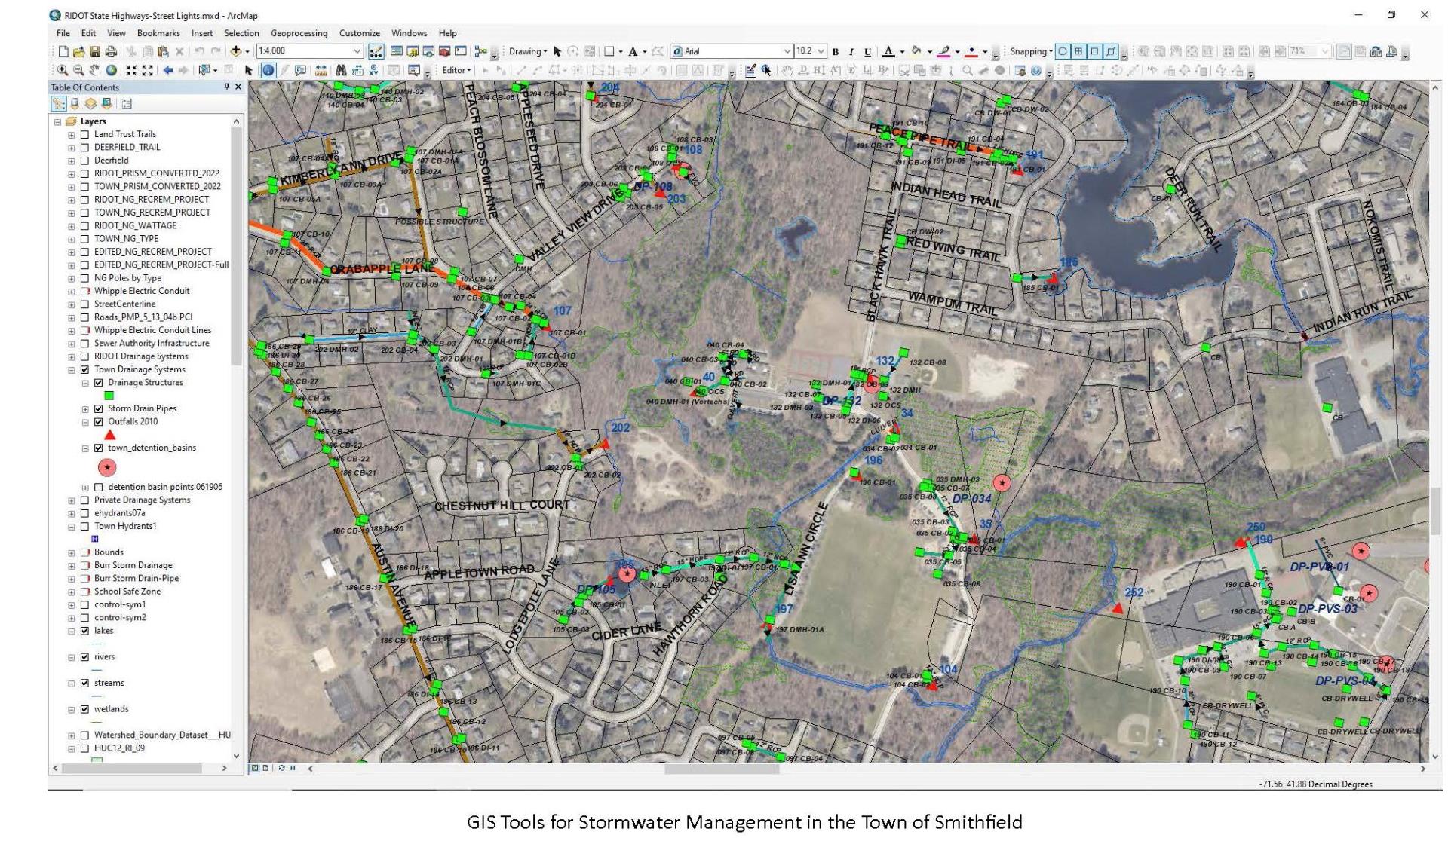Click the Measure ruler tool
This screenshot has height=841, width=1448.
(x=321, y=71)
